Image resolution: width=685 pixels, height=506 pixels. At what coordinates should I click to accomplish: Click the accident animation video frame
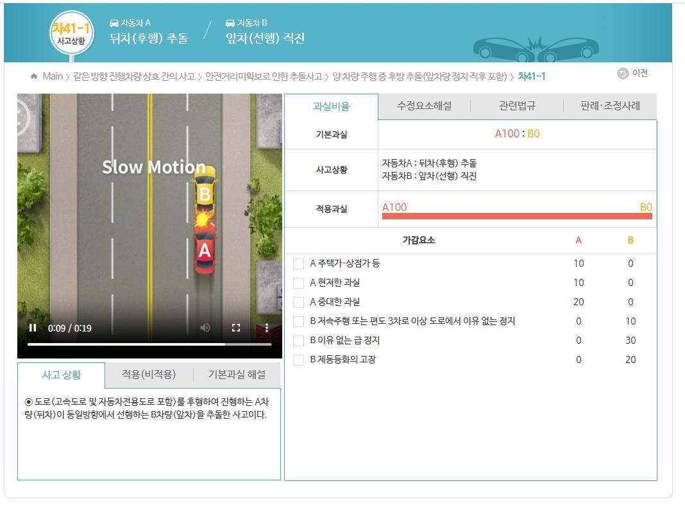point(149,212)
